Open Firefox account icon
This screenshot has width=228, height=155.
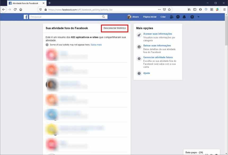pyautogui.click(x=200, y=10)
